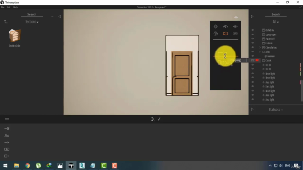Select Spot light in the scene graph
The image size is (303, 170).
point(269,86)
